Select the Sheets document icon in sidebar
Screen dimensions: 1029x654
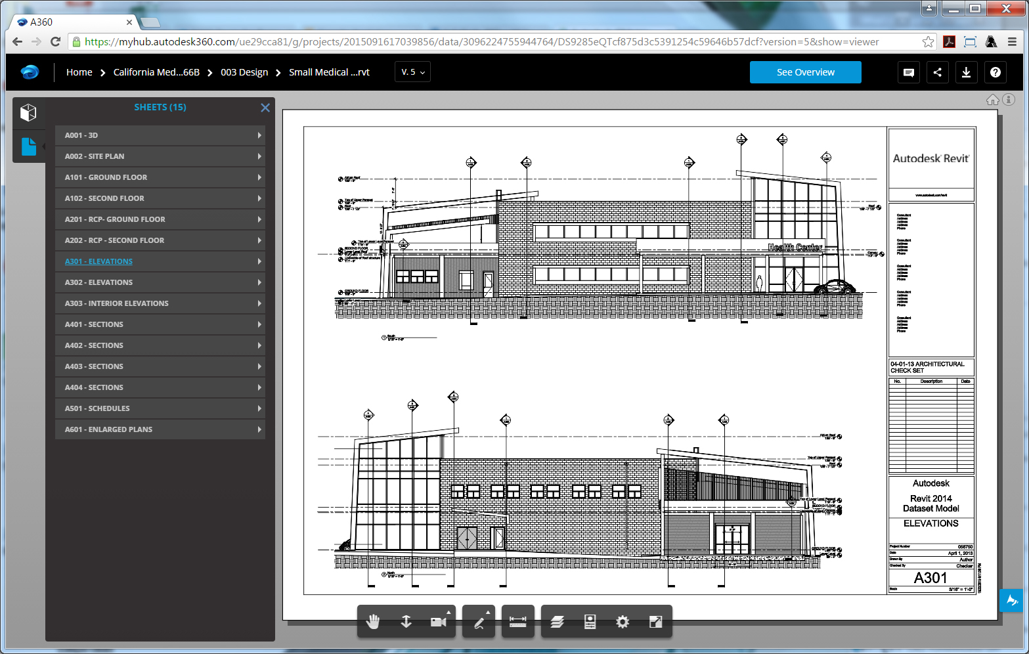(28, 146)
